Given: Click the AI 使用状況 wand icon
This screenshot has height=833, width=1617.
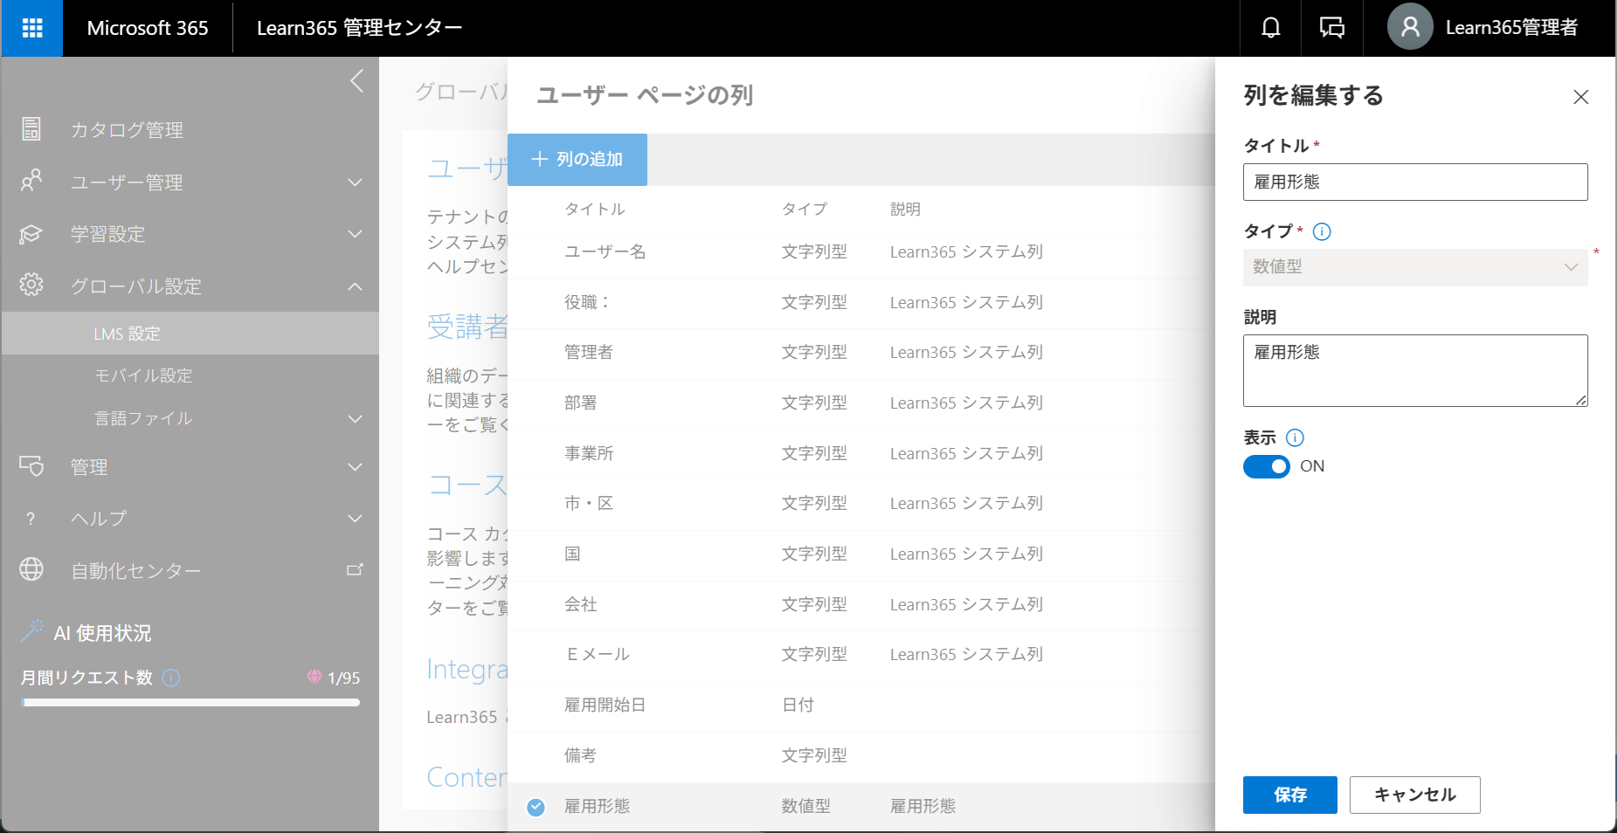Looking at the screenshot, I should point(31,630).
